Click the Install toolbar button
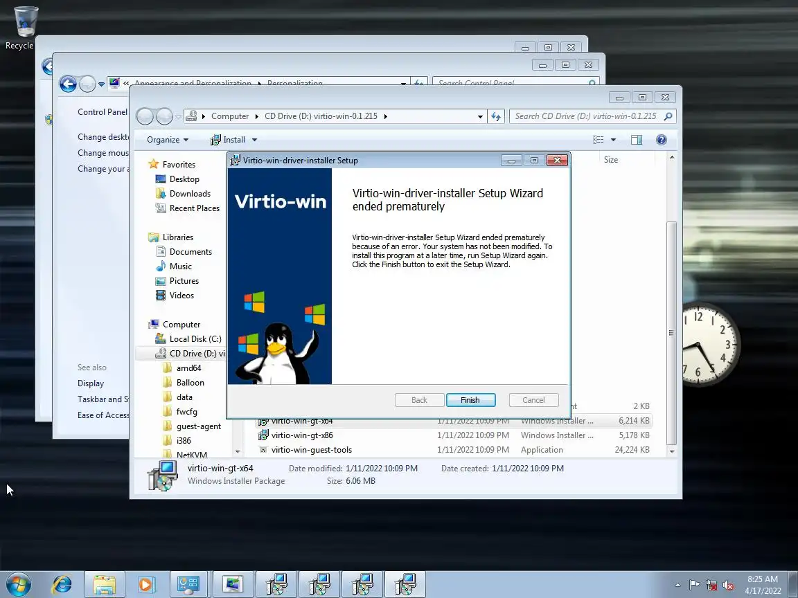The image size is (798, 598). (228, 140)
